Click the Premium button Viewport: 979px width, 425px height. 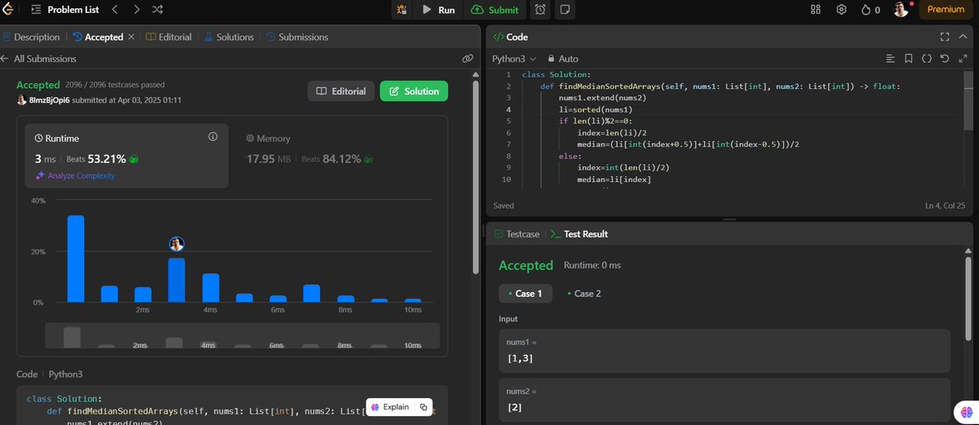(946, 10)
